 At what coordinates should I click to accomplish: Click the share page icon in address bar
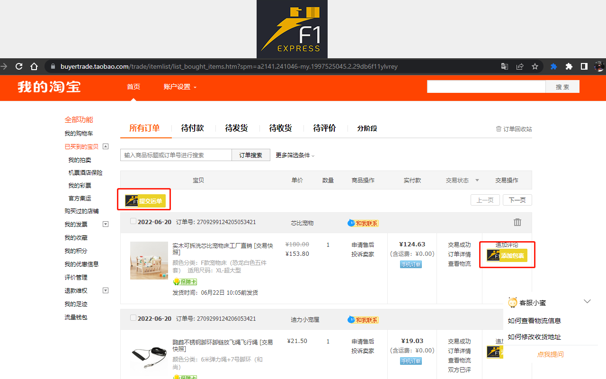[x=520, y=66]
